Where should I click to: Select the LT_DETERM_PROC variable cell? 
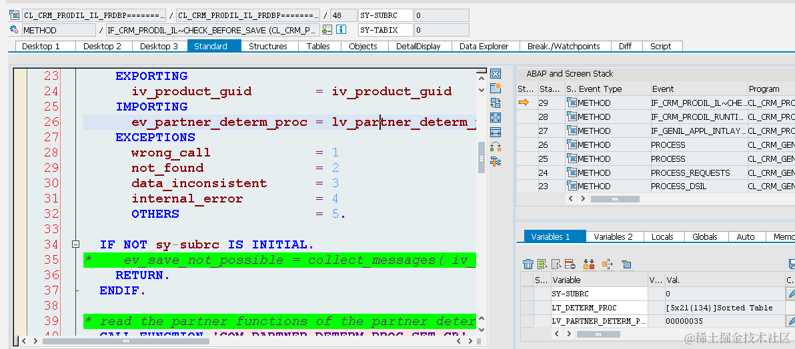[600, 308]
